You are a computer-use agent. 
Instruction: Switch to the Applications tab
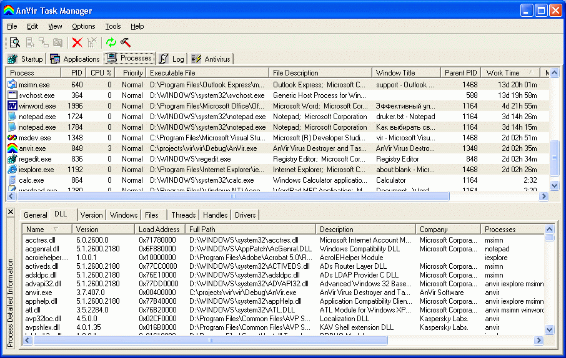tap(74, 59)
